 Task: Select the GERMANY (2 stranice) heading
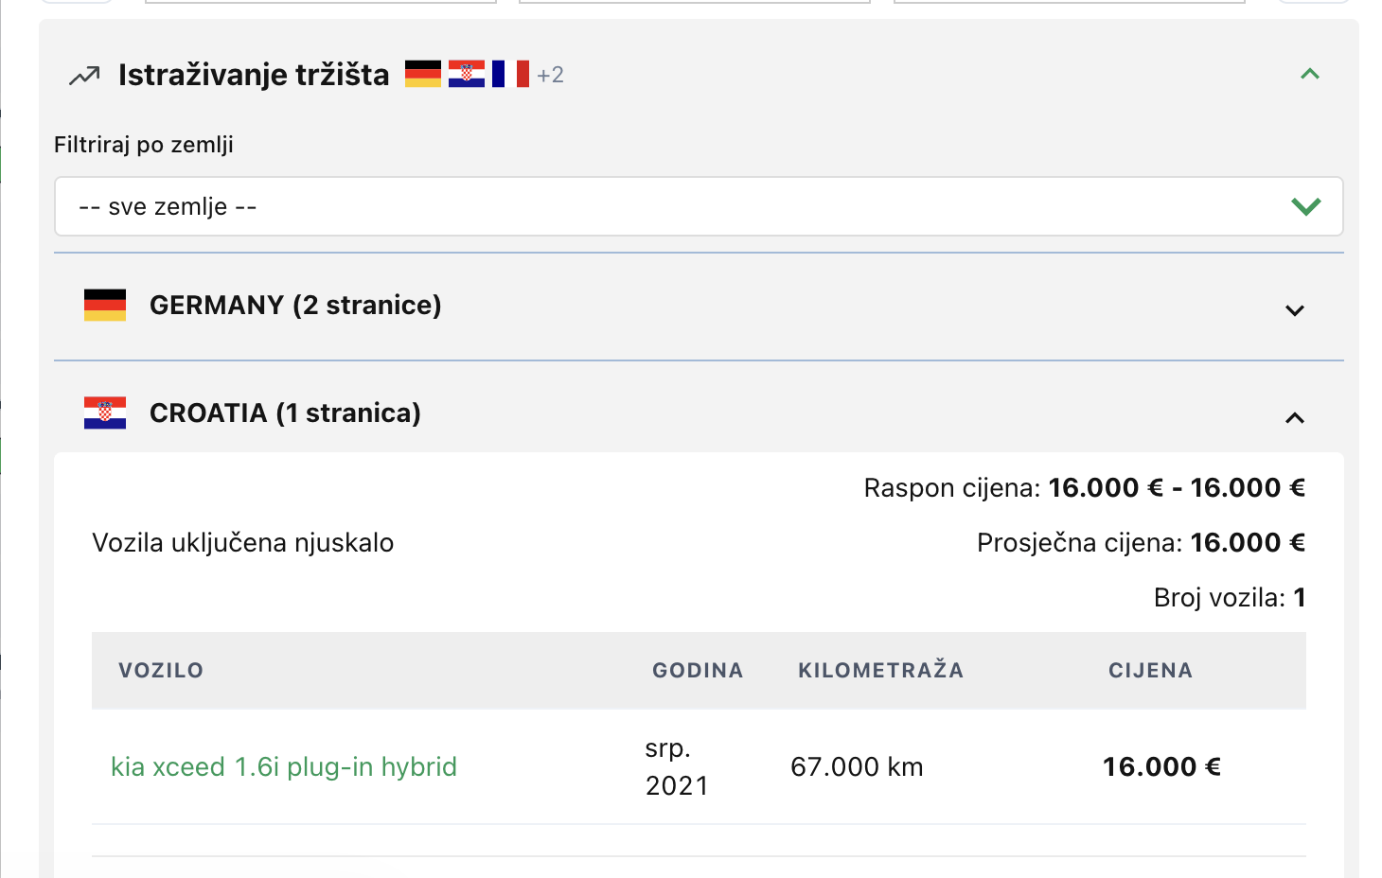(x=295, y=305)
